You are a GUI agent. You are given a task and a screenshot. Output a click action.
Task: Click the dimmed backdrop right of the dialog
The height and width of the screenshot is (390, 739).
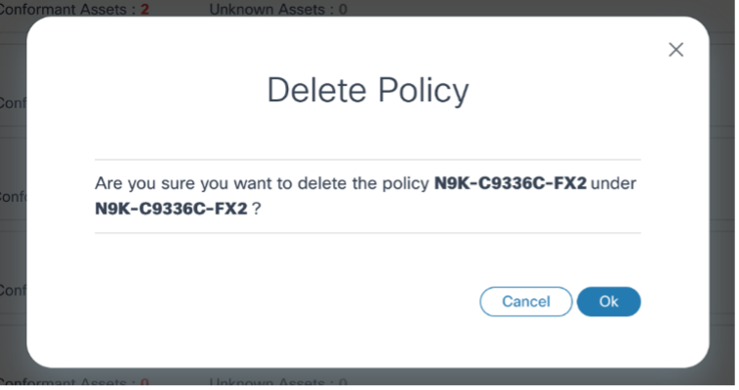(x=723, y=195)
